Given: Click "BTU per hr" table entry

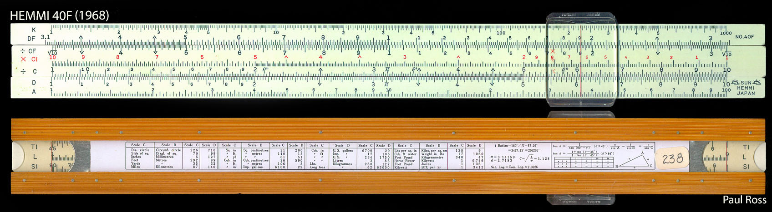Looking at the screenshot, I should click(431, 167).
